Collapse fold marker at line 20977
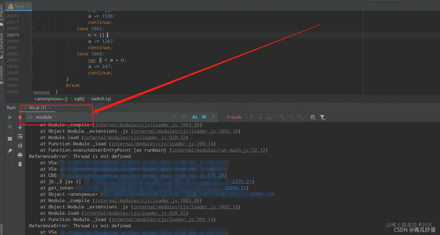Viewport: 440px width, 235px height. (x=31, y=22)
